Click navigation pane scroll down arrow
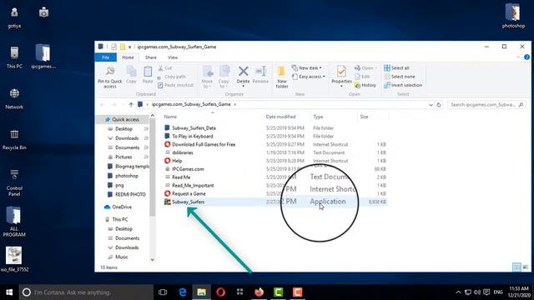 [152, 259]
